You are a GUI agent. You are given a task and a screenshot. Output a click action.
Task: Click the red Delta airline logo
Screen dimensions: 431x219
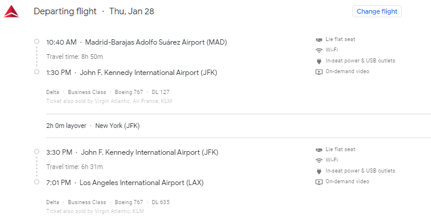11,11
